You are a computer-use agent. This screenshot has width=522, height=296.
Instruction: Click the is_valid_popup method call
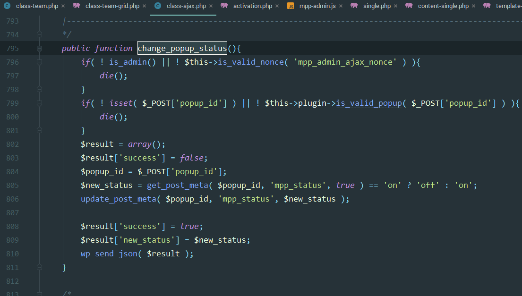tap(369, 103)
